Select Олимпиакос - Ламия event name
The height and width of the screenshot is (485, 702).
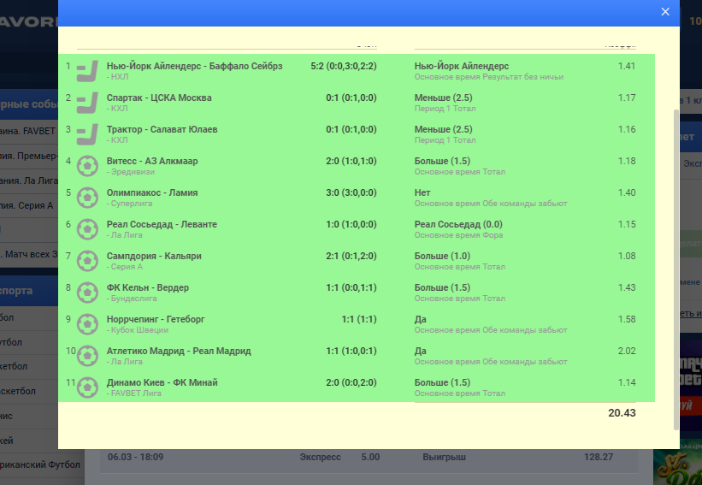[152, 192]
